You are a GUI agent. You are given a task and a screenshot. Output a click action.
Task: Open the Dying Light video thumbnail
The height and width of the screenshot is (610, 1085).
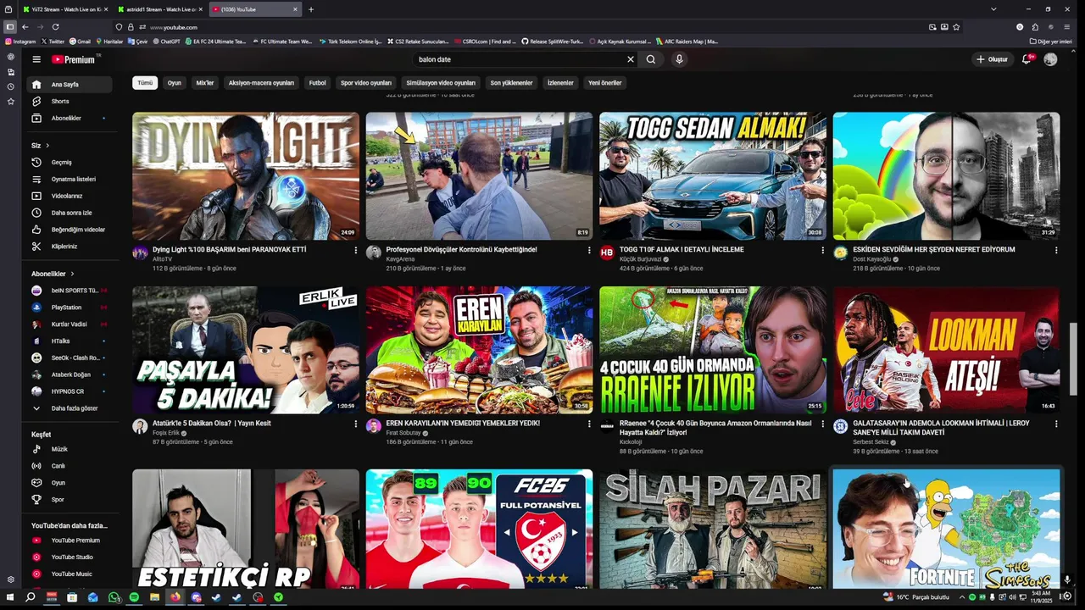pyautogui.click(x=246, y=176)
